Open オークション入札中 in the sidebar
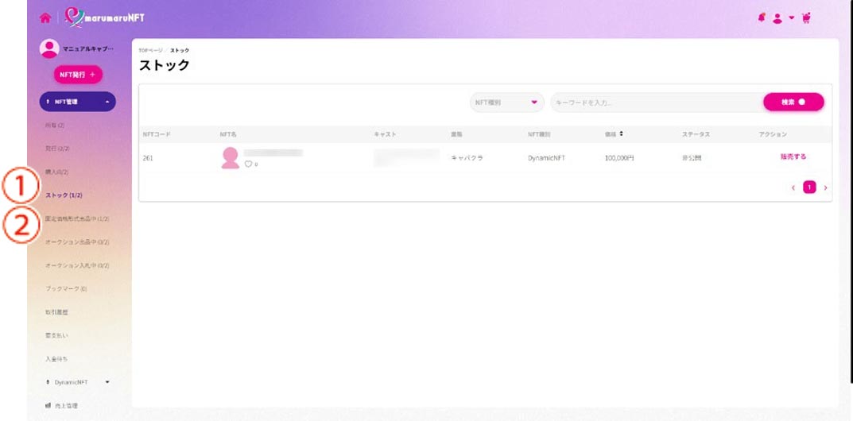 pos(77,265)
